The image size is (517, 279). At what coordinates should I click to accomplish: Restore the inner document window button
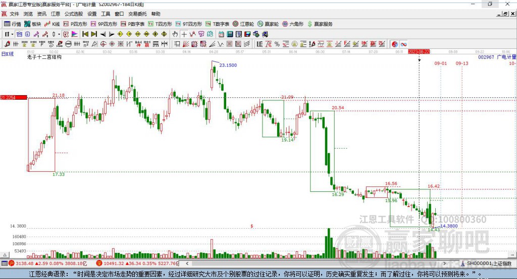pos(505,14)
